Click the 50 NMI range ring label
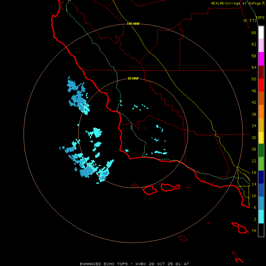The image size is (266, 266). point(133,78)
